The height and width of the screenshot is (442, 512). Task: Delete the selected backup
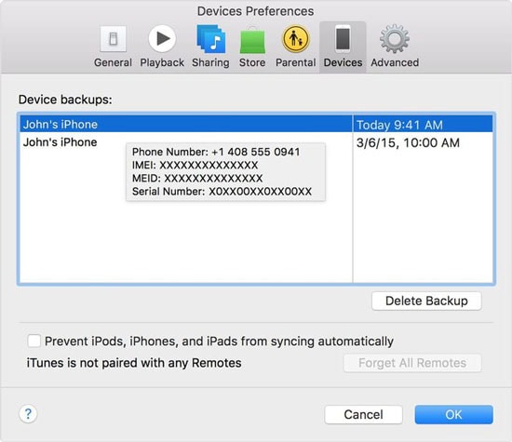(x=426, y=301)
